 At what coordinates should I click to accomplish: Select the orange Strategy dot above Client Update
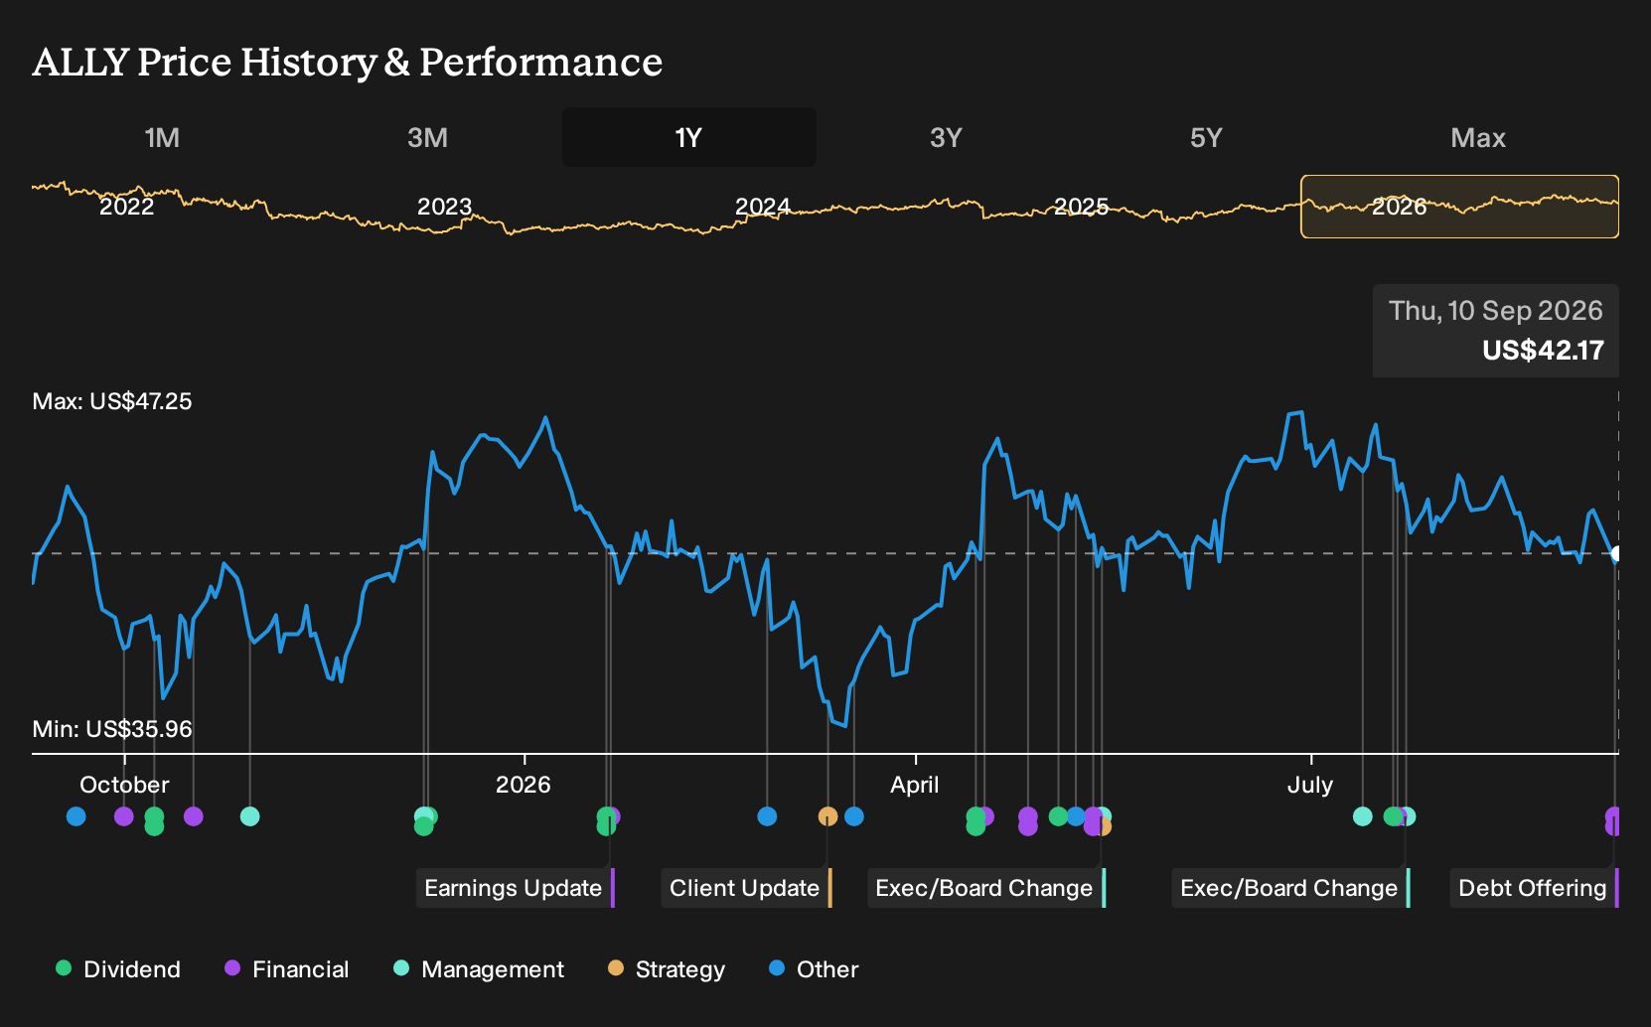point(827,816)
